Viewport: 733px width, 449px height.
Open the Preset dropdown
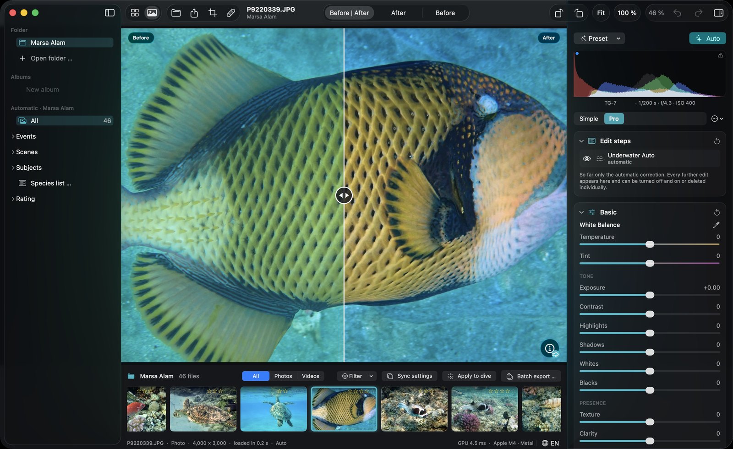pyautogui.click(x=599, y=38)
